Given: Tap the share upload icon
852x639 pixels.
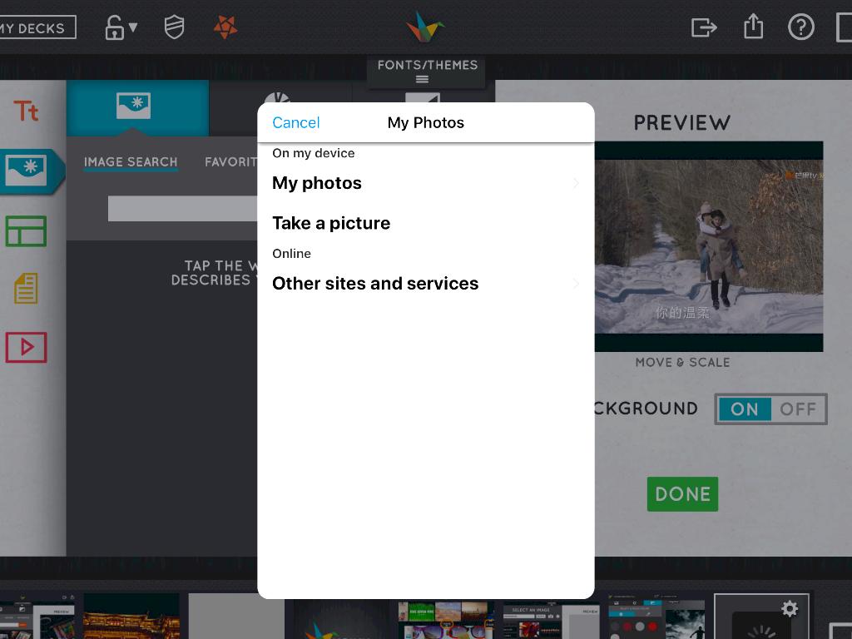Looking at the screenshot, I should point(753,27).
